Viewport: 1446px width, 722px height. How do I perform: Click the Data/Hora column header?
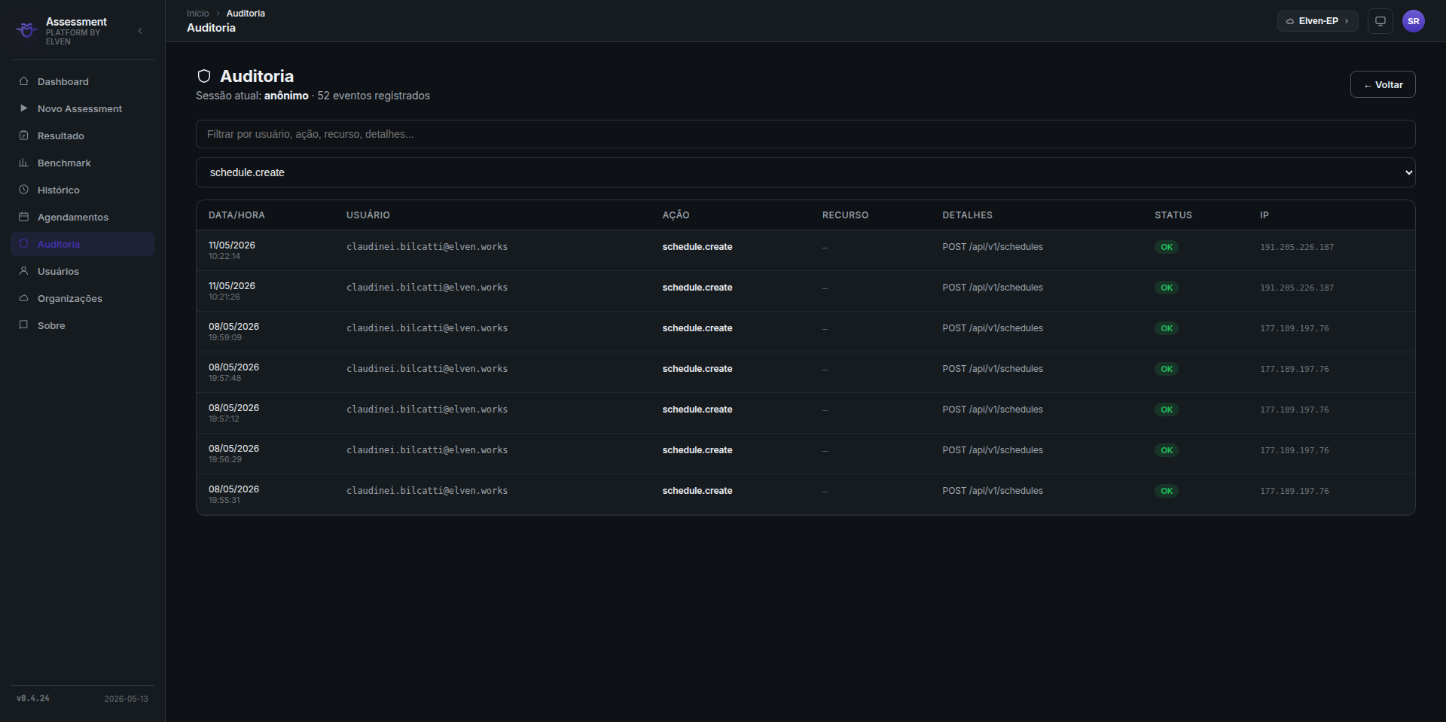pyautogui.click(x=236, y=215)
